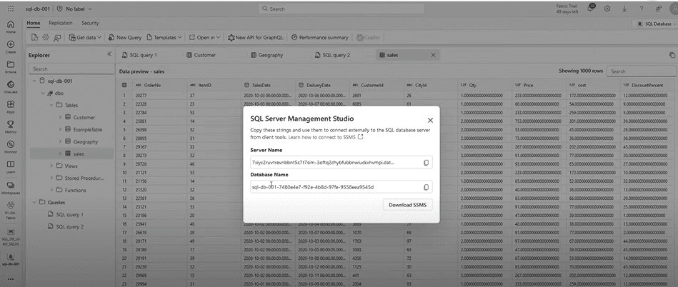Collapse the dbo schema node
Image resolution: width=678 pixels, height=287 pixels.
43,93
